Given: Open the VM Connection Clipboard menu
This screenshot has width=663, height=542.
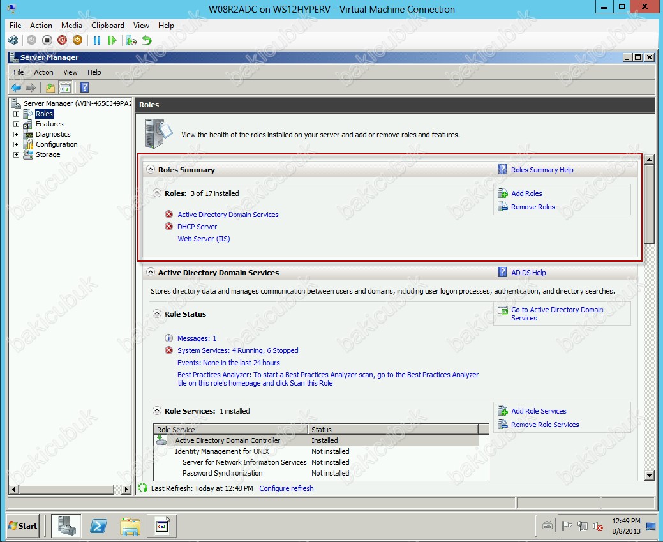Looking at the screenshot, I should click(x=108, y=26).
